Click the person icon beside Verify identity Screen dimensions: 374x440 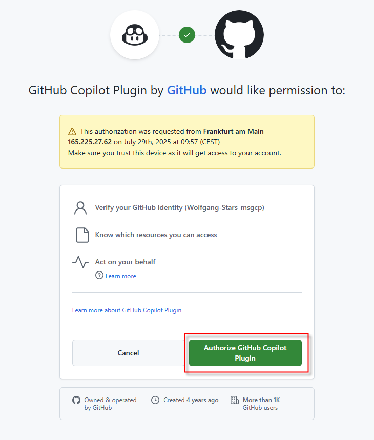[80, 208]
